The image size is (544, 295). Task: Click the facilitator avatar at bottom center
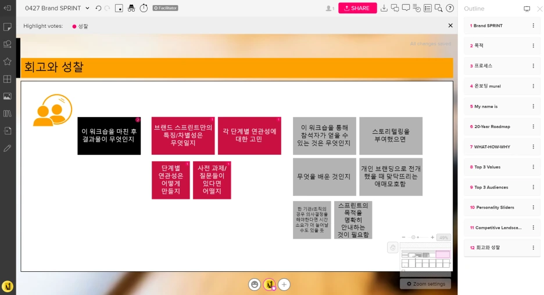tap(270, 285)
